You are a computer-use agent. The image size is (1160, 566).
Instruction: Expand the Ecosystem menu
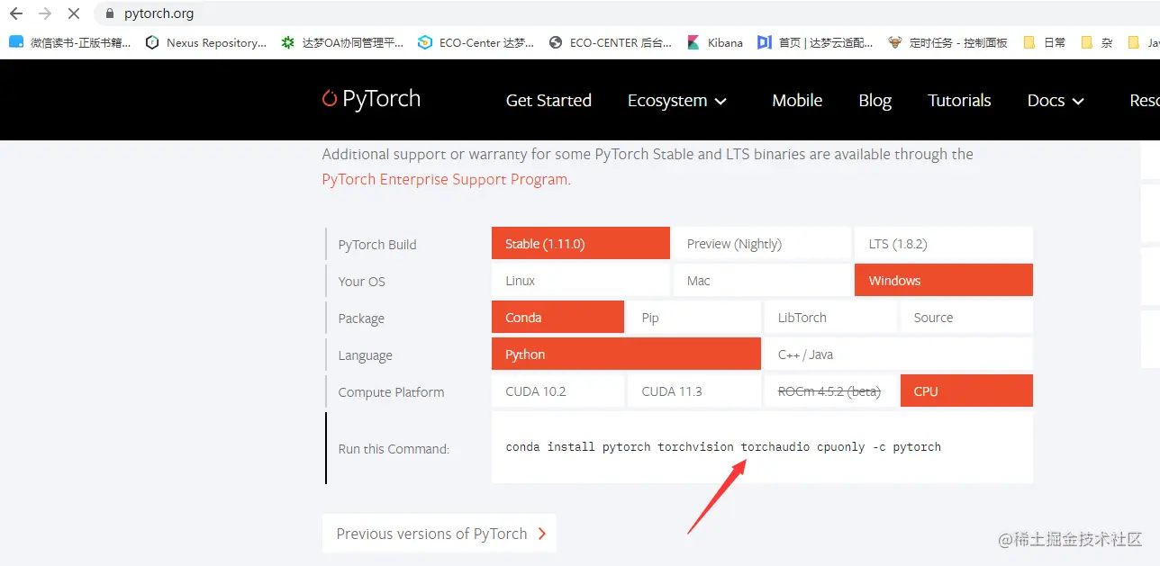coord(677,100)
